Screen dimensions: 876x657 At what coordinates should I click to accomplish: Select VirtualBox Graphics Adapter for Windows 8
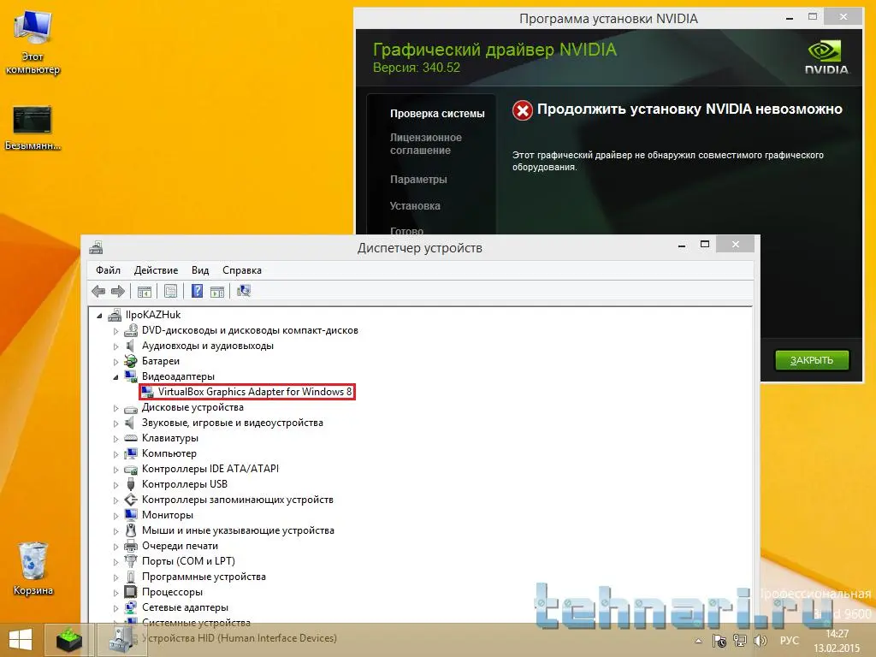255,392
